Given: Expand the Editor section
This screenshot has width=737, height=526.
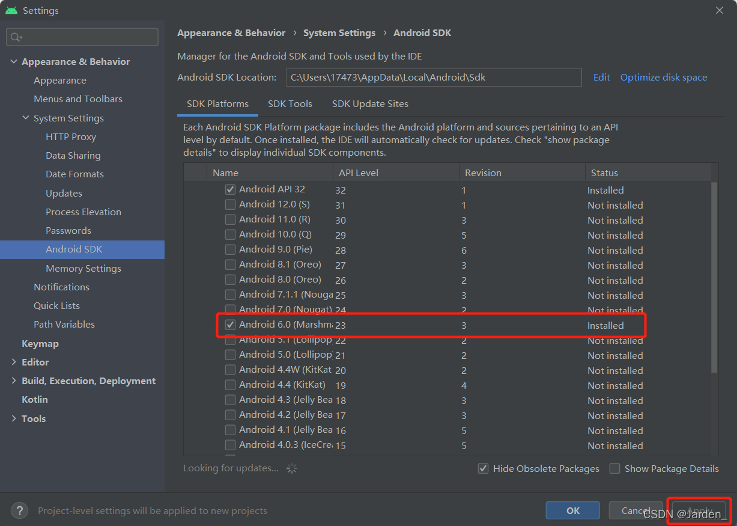Looking at the screenshot, I should click(x=14, y=362).
